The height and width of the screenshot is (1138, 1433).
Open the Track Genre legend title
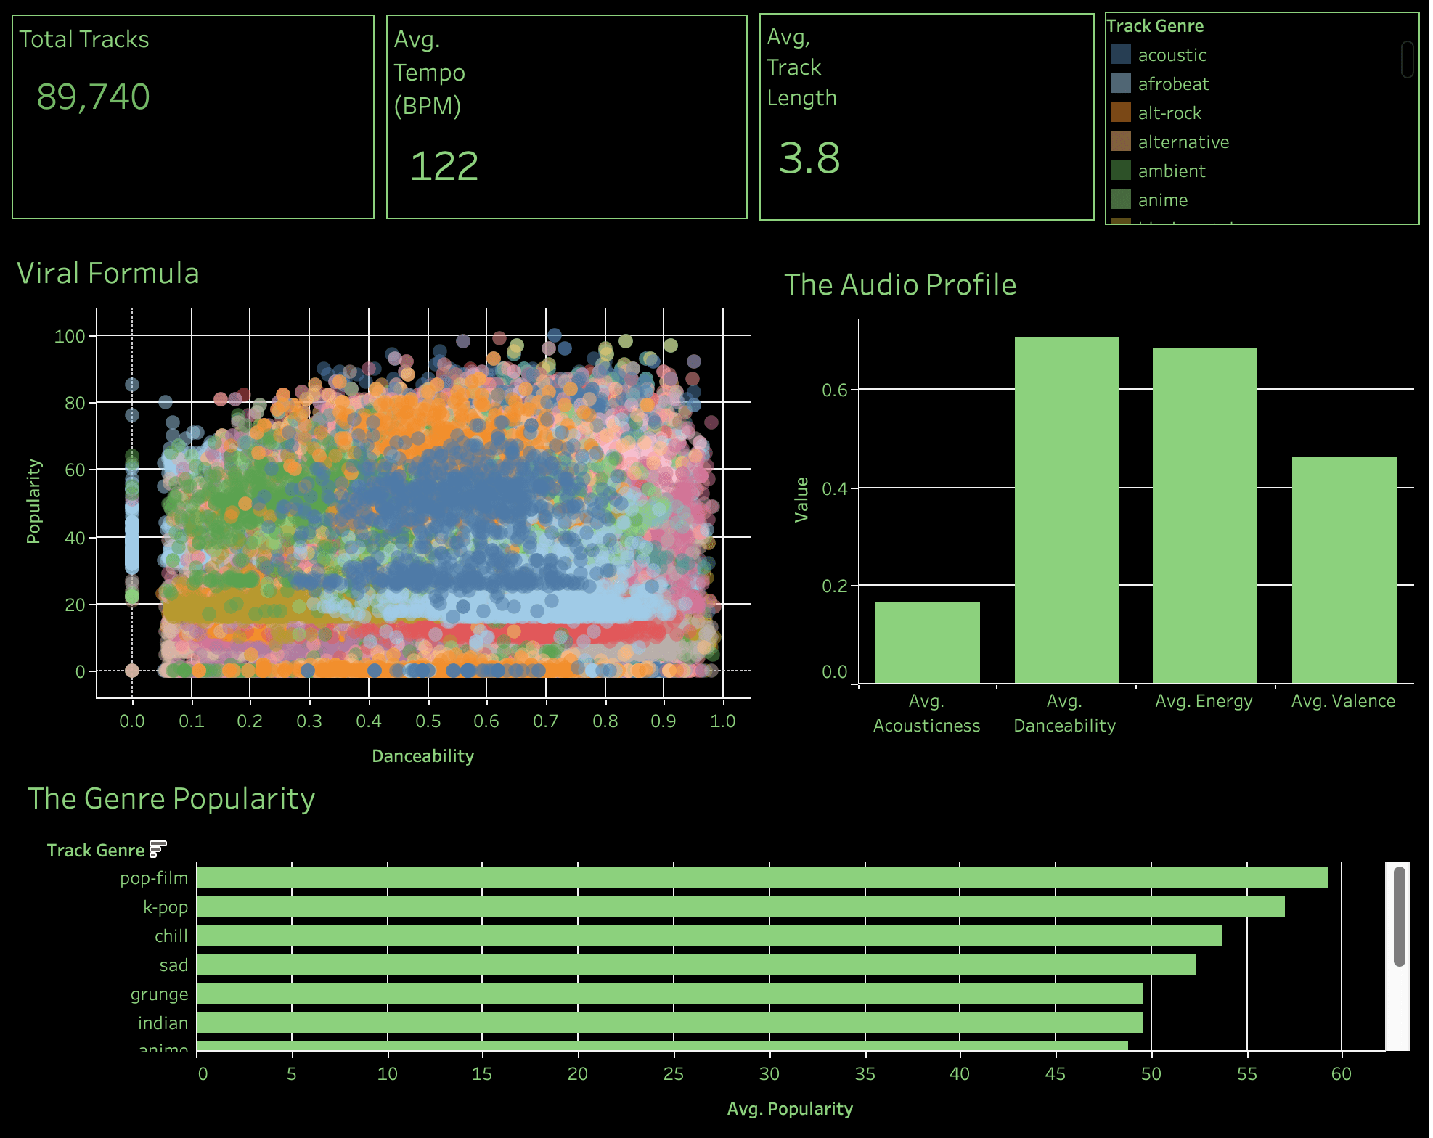(1155, 26)
